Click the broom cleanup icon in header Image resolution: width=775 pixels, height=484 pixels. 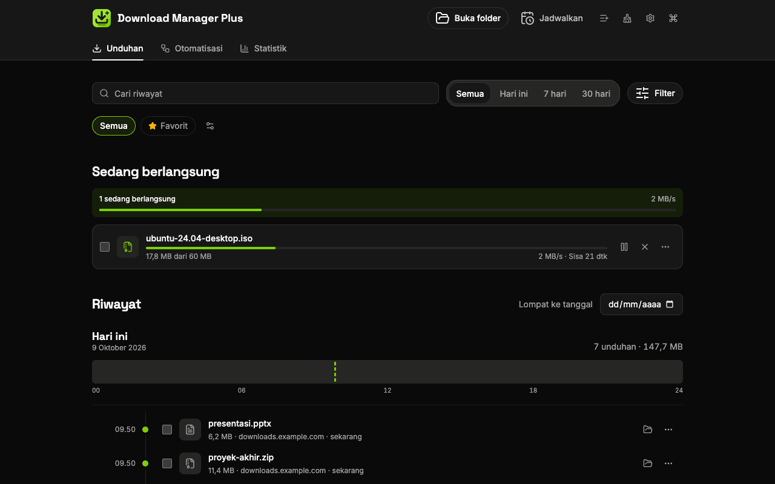pos(627,18)
